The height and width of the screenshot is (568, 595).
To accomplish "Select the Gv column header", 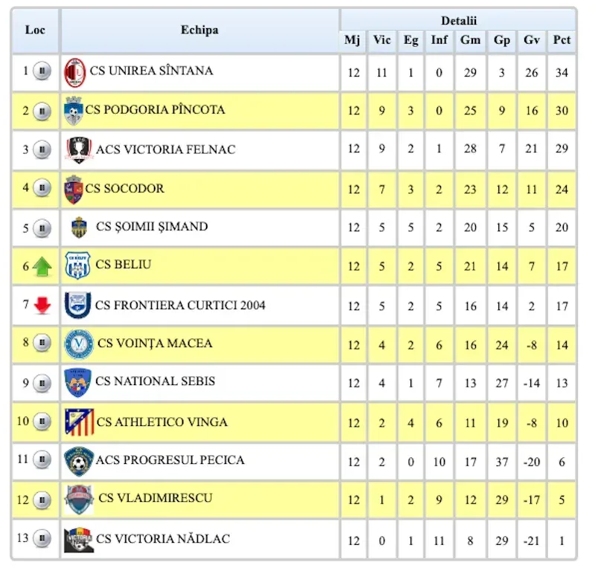I will tap(531, 40).
